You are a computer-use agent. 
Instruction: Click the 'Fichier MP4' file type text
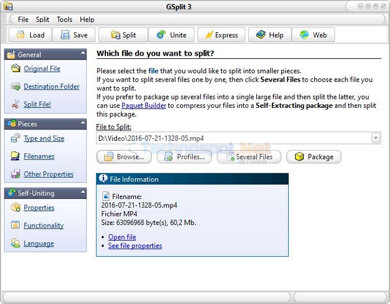119,214
